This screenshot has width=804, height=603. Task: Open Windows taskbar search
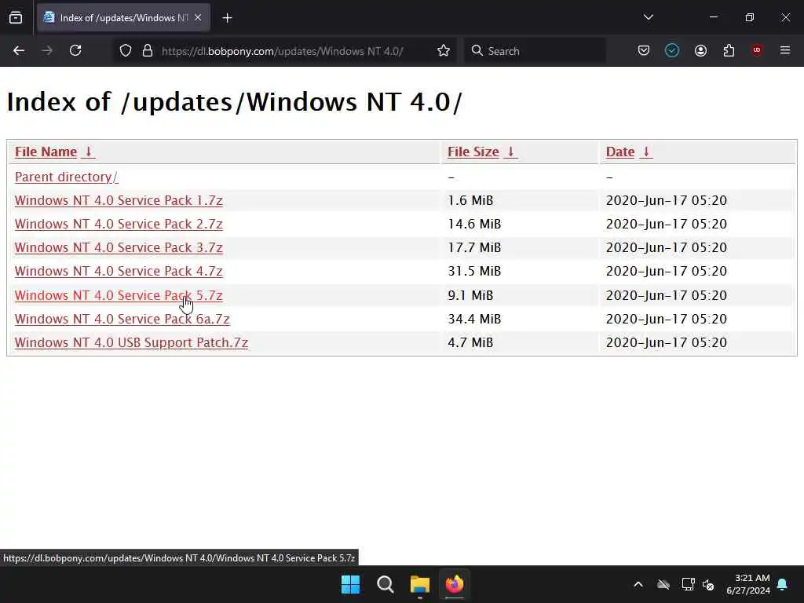point(385,584)
